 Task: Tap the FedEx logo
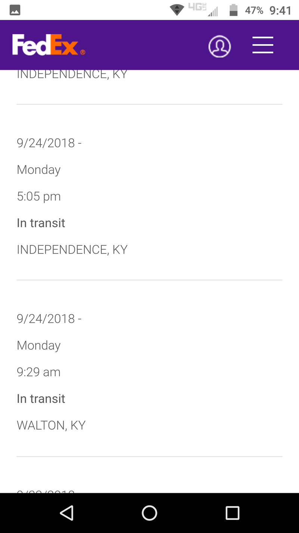pos(49,45)
